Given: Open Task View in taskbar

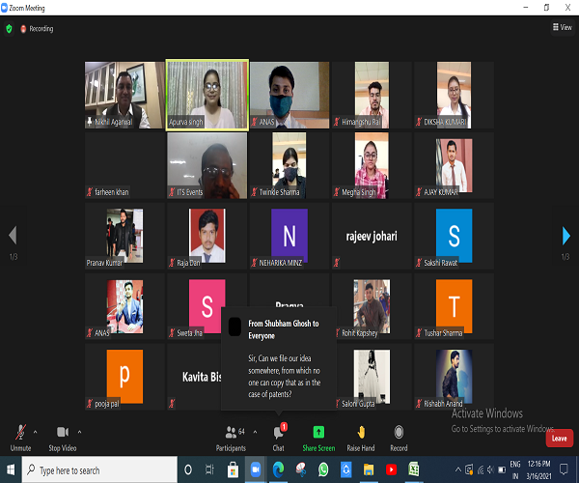Looking at the screenshot, I should pos(209,469).
